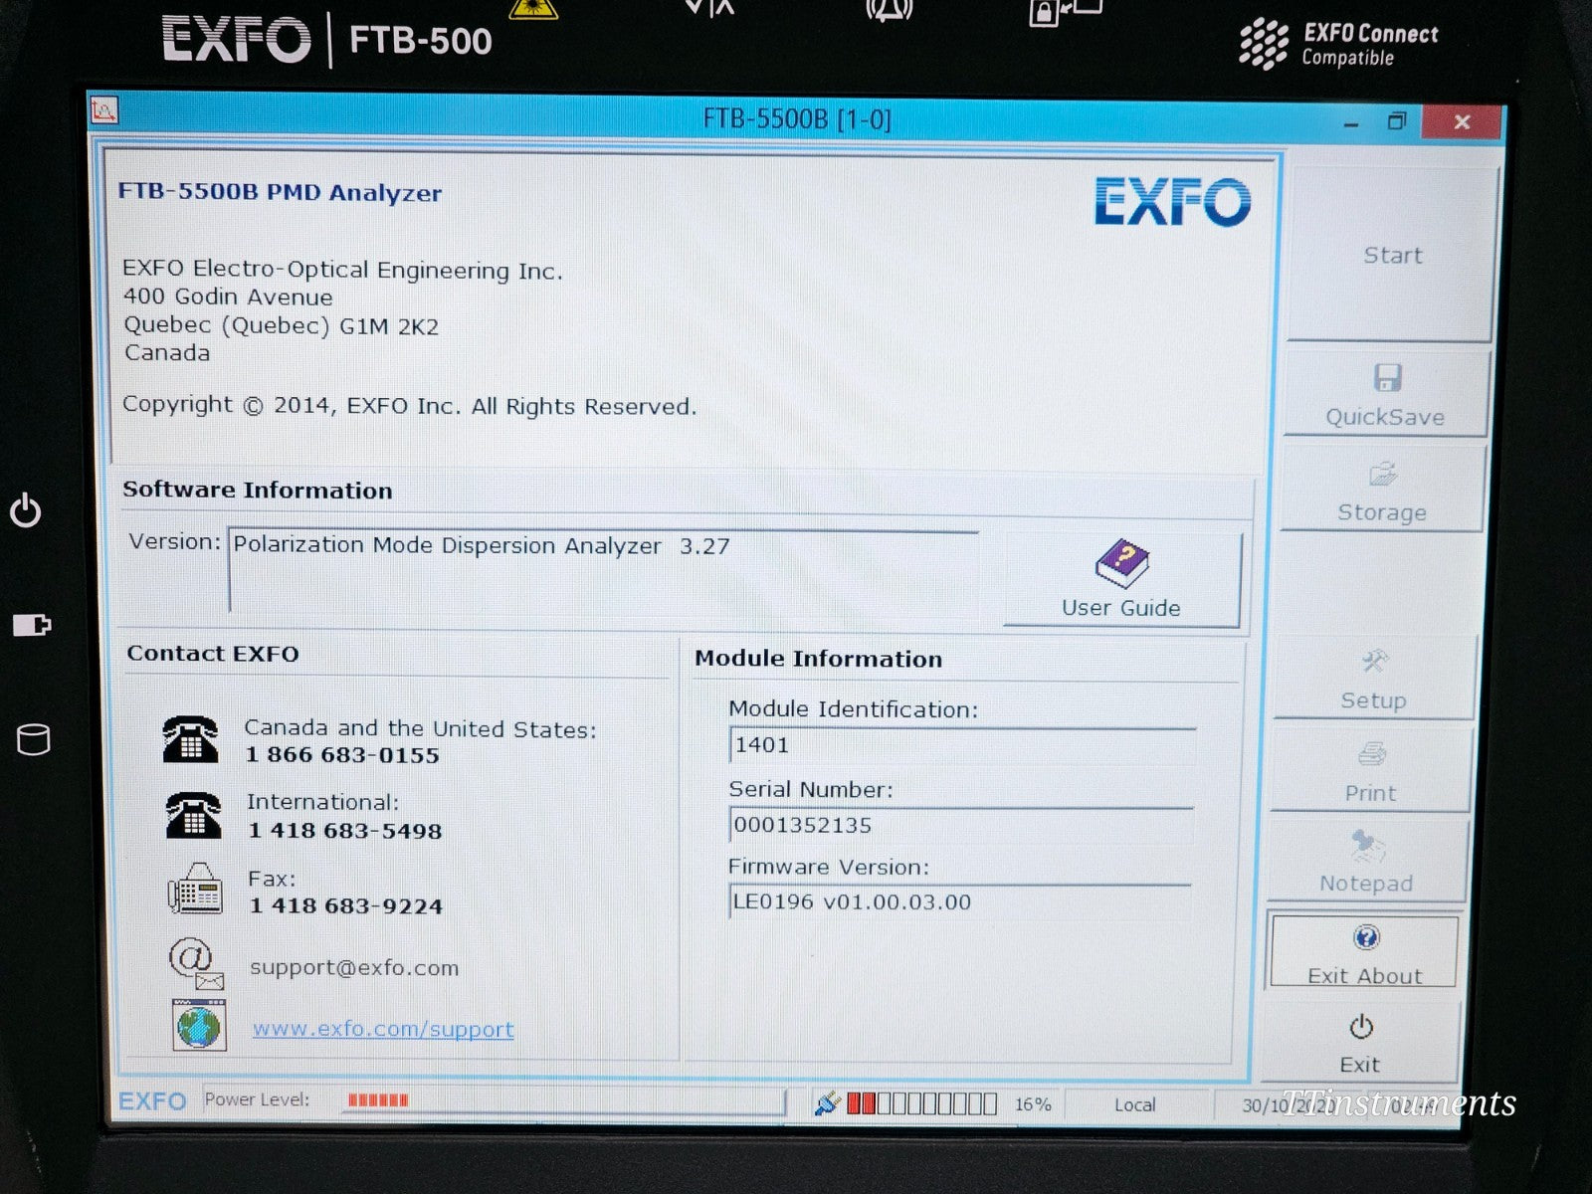This screenshot has height=1194, width=1592.
Task: Click phone number 1 866 683-0155
Action: pyautogui.click(x=342, y=755)
